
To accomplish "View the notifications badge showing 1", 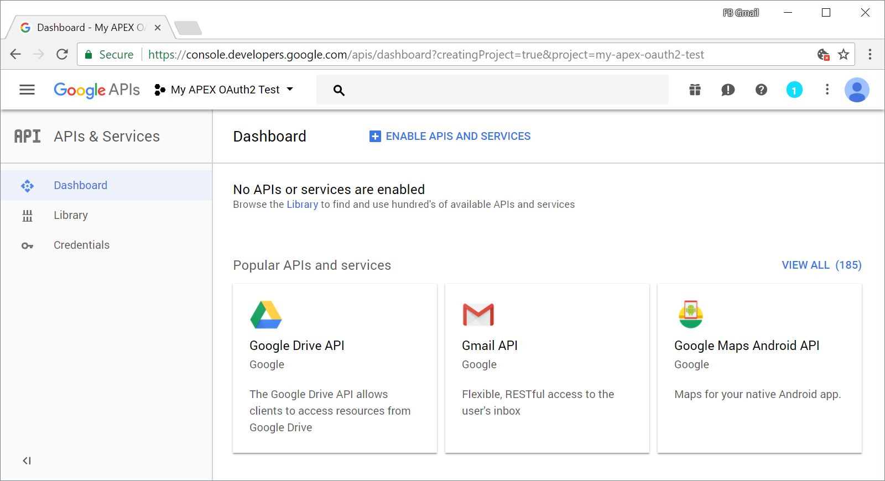I will click(x=794, y=90).
